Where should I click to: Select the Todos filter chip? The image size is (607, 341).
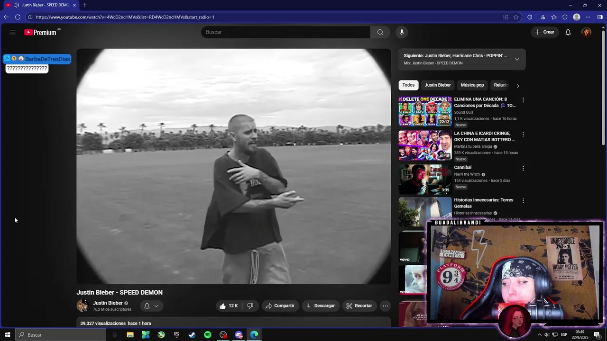click(408, 85)
